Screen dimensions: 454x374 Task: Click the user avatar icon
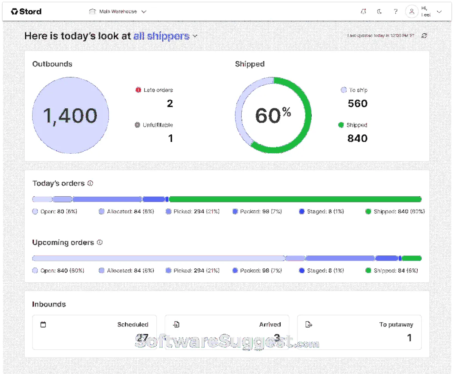coord(412,12)
